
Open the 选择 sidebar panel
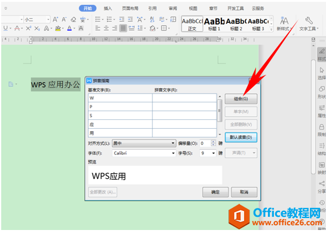(x=321, y=74)
